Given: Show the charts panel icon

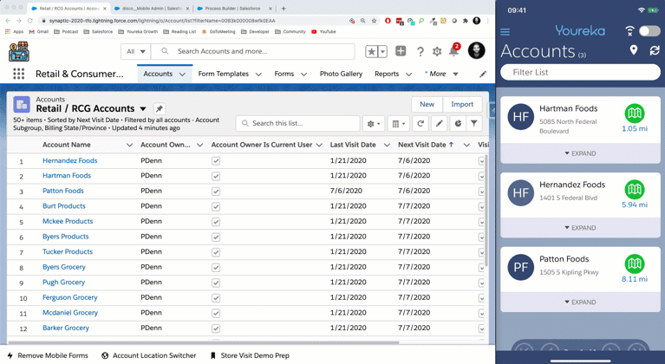Looking at the screenshot, I should 458,123.
